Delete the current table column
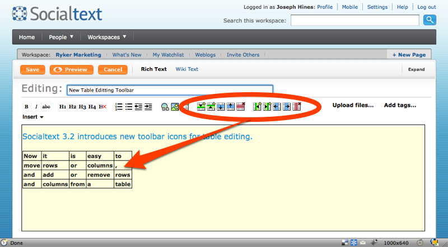 click(x=297, y=106)
